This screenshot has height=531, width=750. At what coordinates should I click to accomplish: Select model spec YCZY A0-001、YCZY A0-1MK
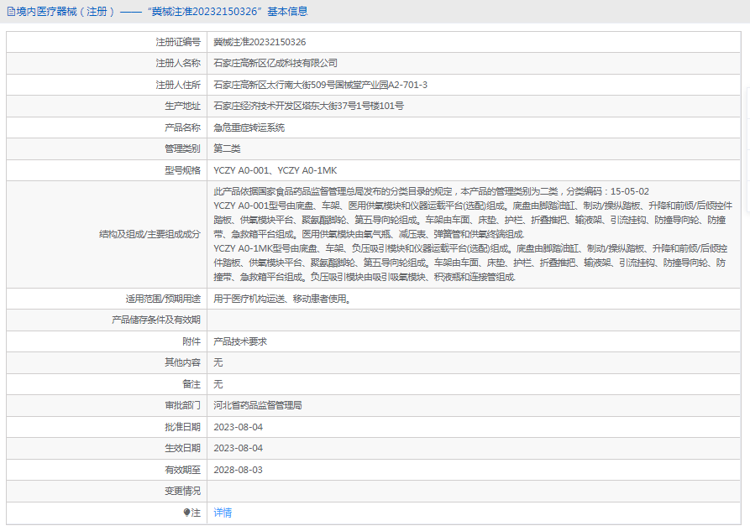[x=275, y=170]
